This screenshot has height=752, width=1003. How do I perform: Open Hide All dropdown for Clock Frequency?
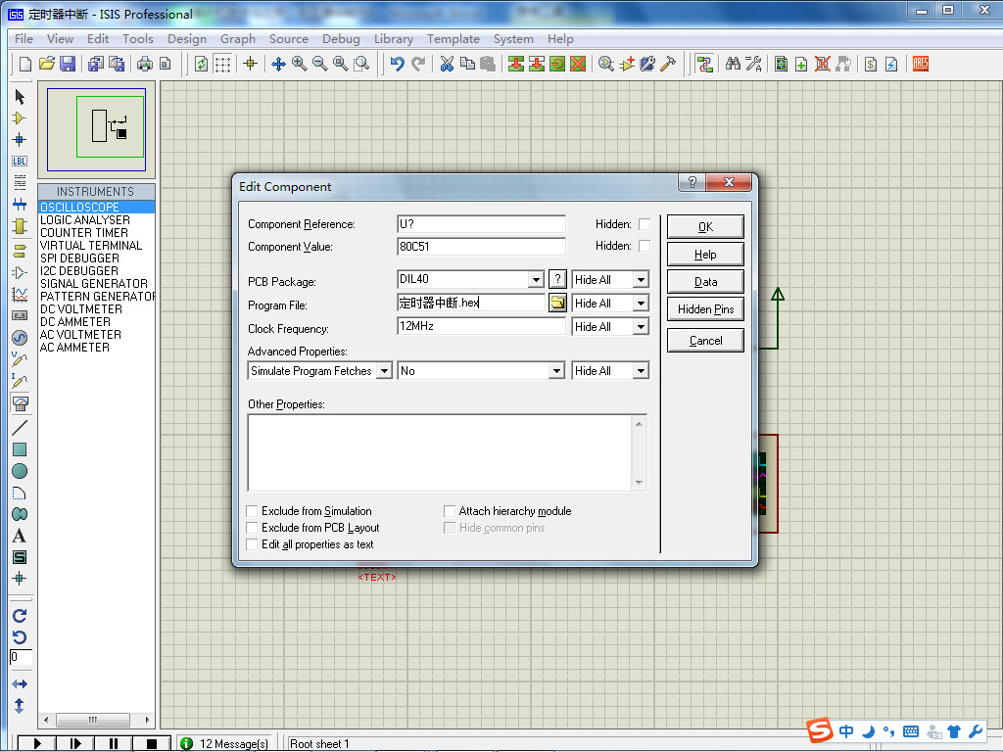click(x=641, y=327)
